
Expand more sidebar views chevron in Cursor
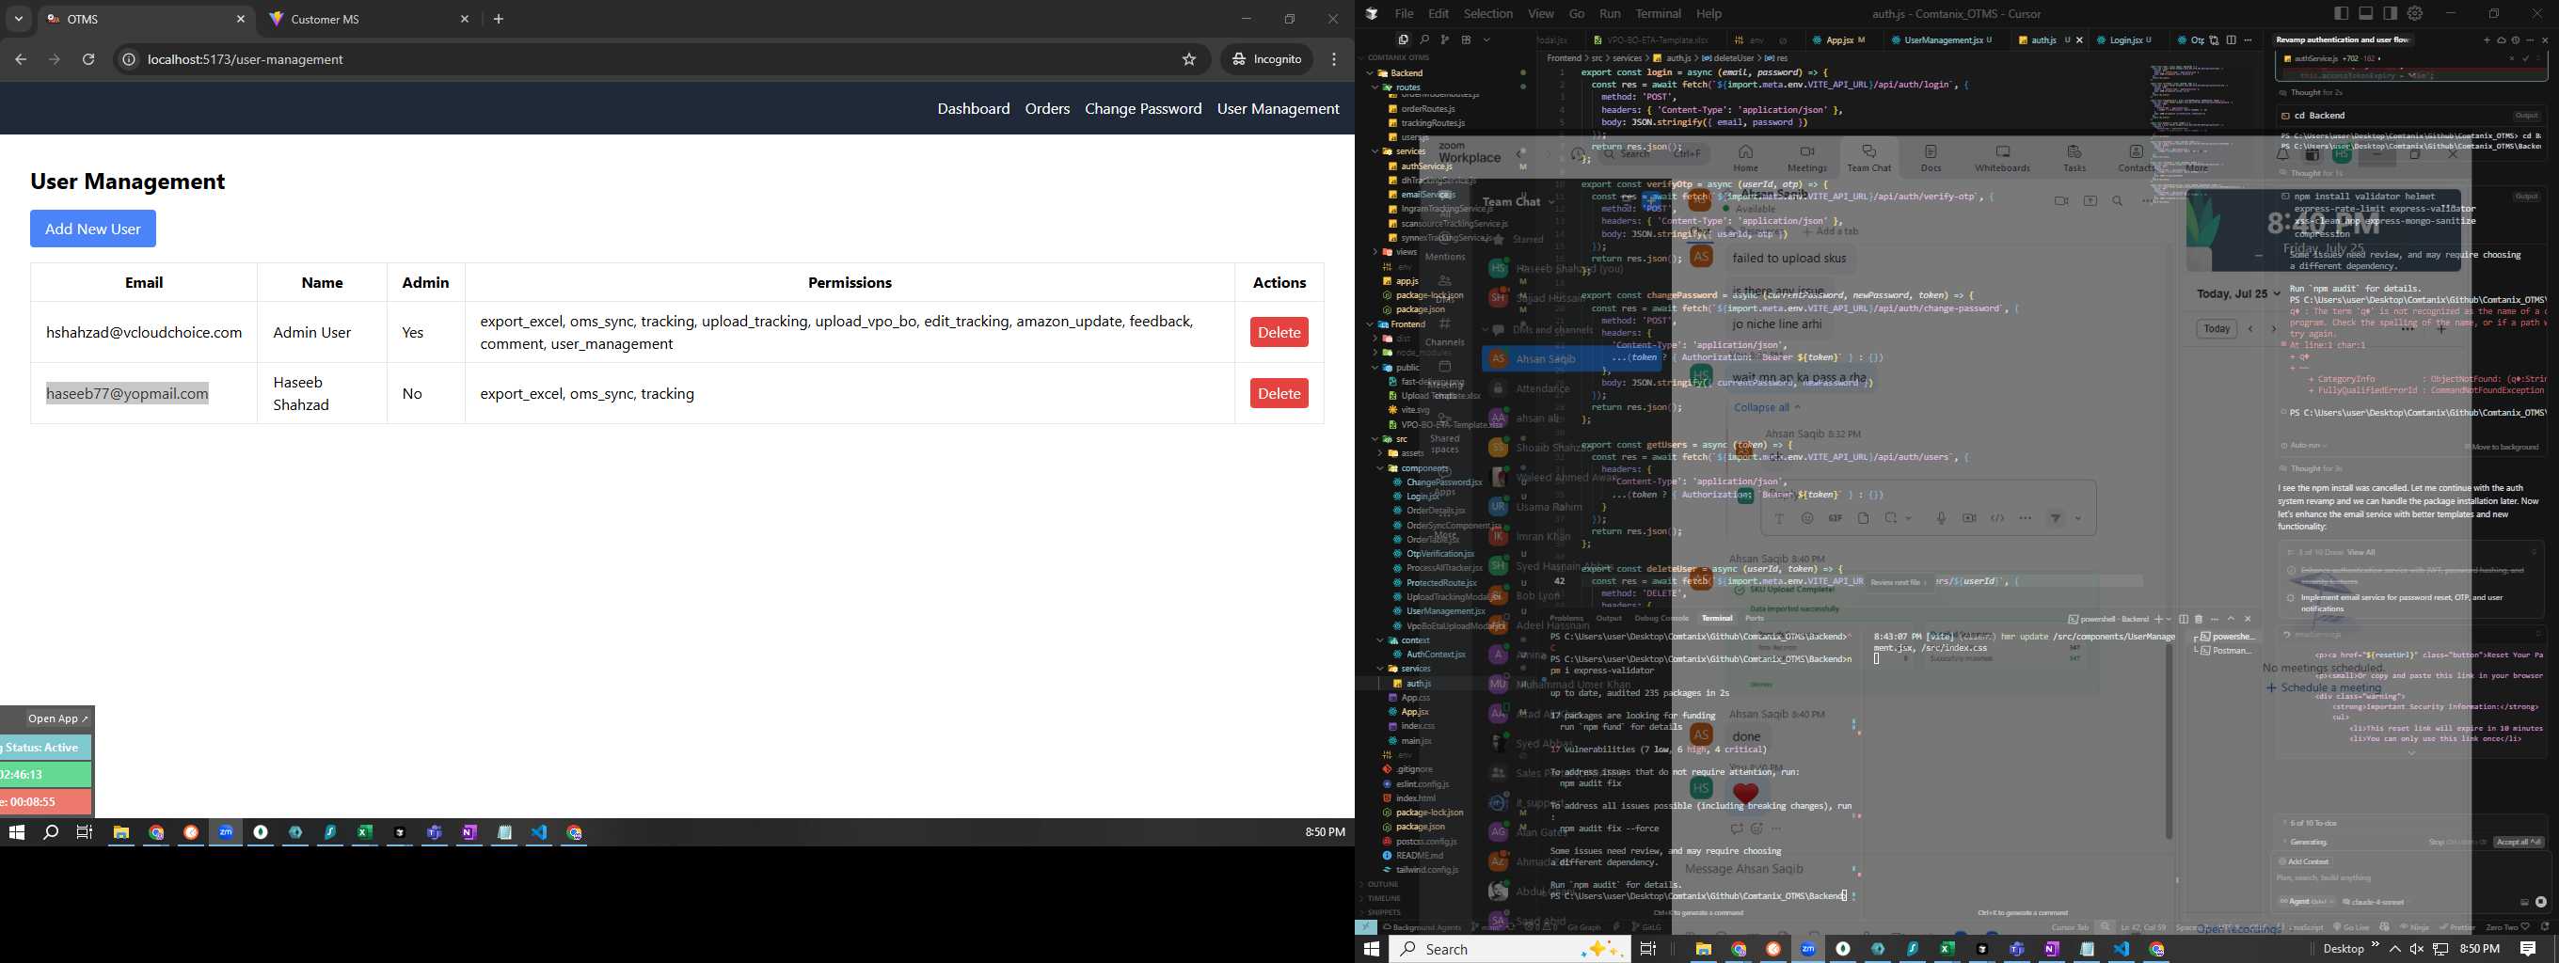pos(1487,39)
